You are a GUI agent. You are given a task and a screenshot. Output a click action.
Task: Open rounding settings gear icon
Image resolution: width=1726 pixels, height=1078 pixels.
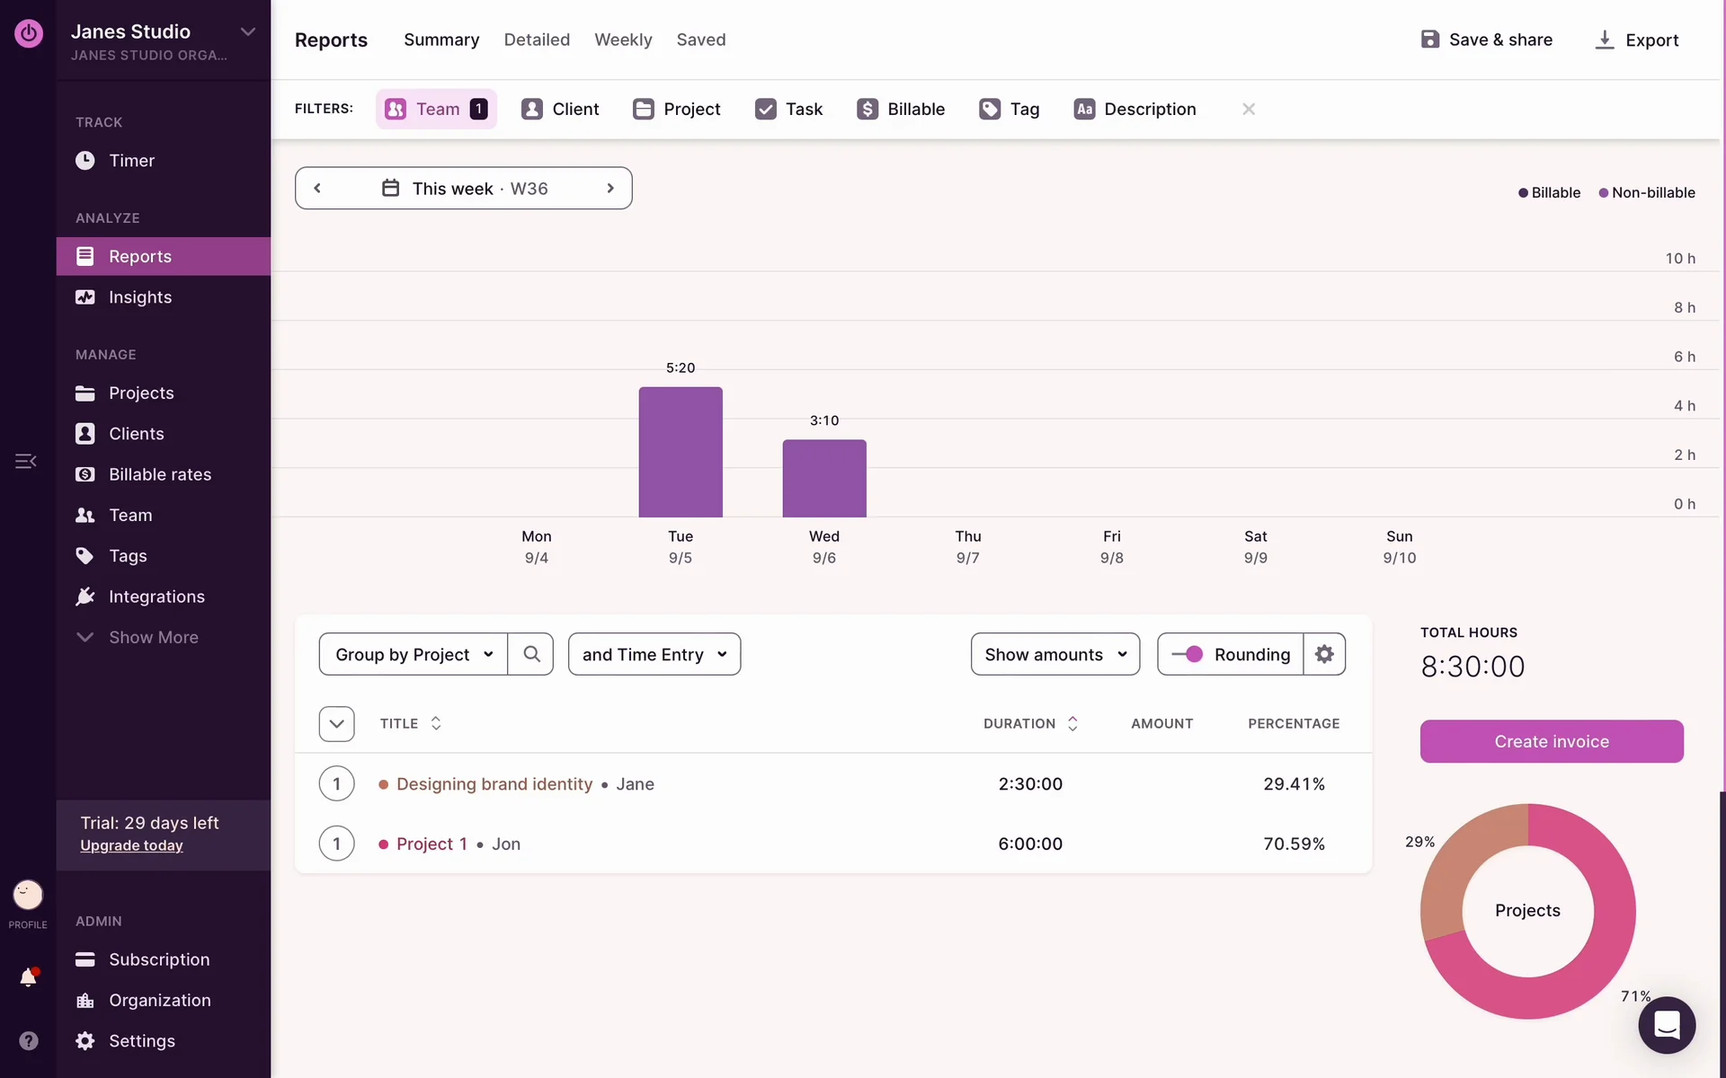(1324, 654)
